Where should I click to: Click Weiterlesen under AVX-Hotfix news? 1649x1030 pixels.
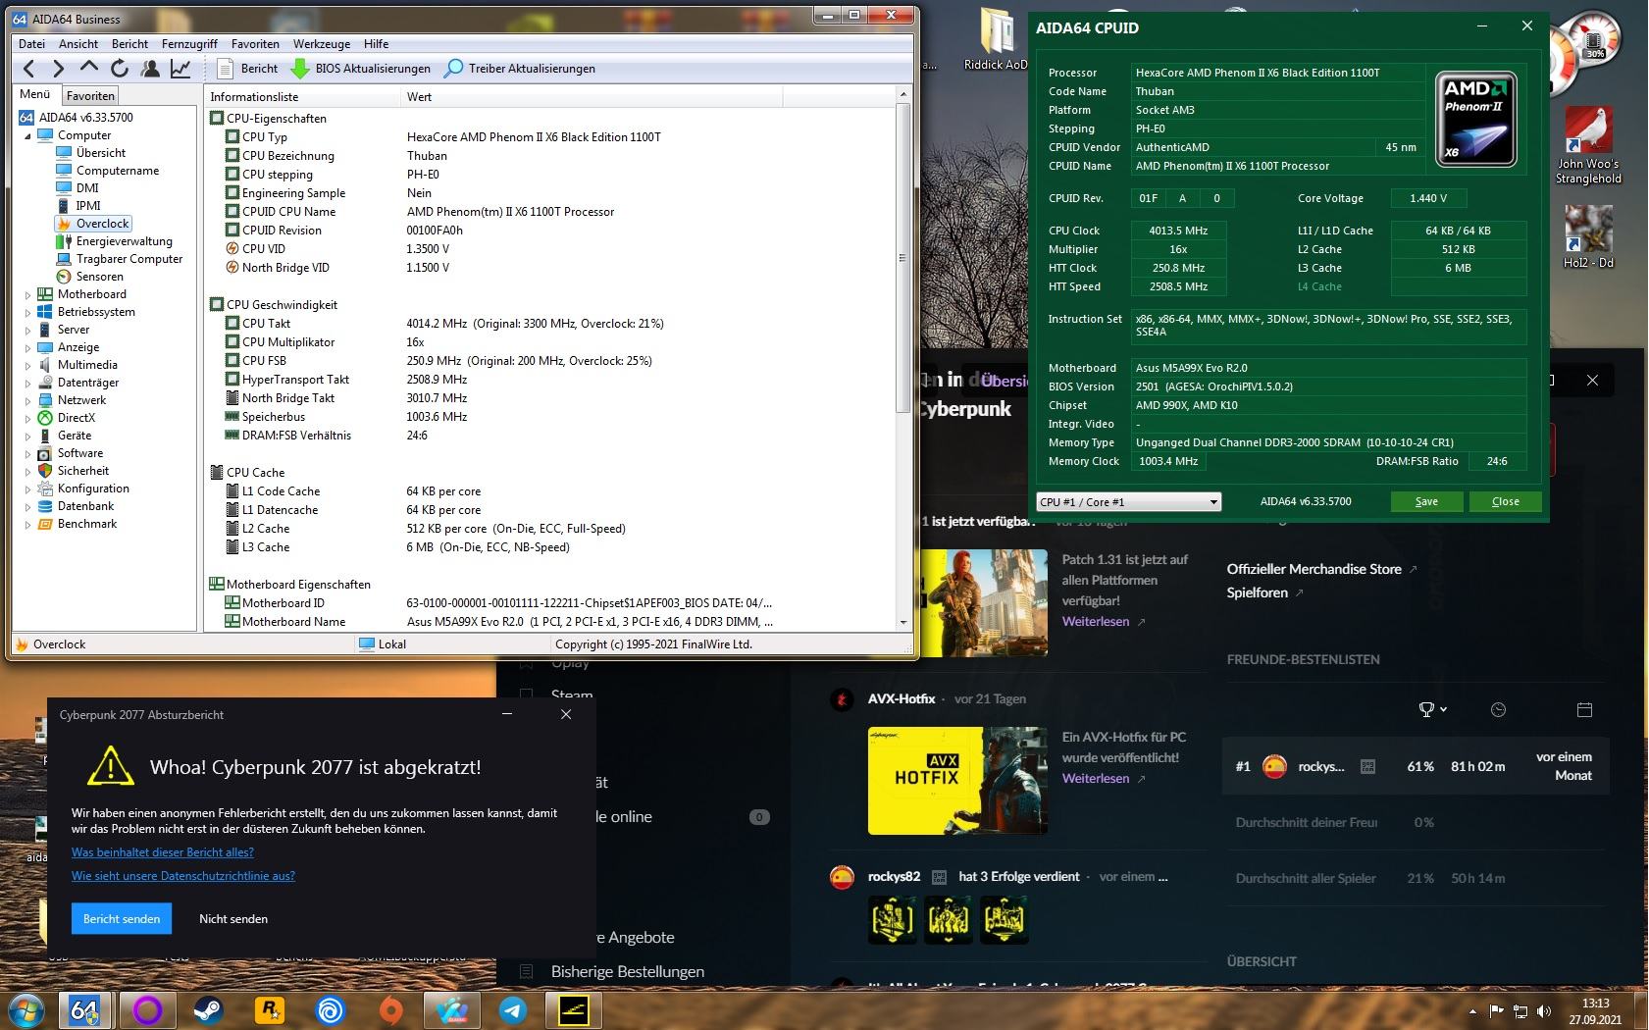point(1096,778)
